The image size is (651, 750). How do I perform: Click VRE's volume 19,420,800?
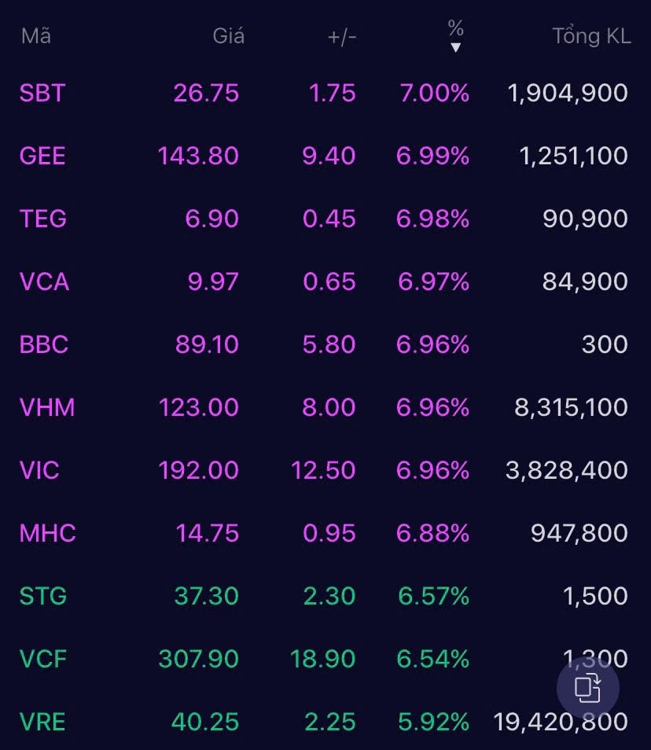(x=561, y=722)
